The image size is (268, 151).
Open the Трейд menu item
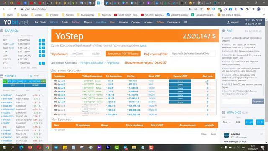(65, 22)
